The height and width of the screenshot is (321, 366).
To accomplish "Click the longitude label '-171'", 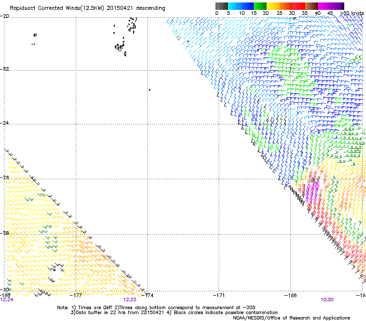I will tap(219, 295).
